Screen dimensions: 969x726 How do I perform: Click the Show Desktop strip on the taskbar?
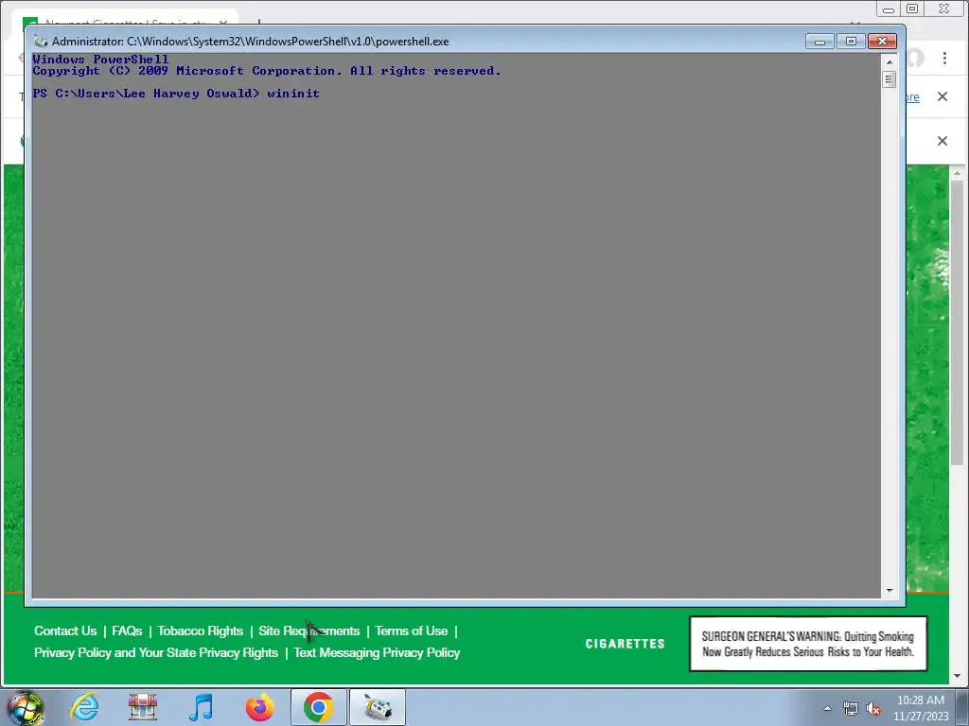pyautogui.click(x=962, y=707)
